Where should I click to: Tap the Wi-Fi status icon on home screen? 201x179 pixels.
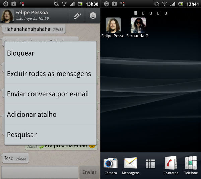tap(165, 4)
